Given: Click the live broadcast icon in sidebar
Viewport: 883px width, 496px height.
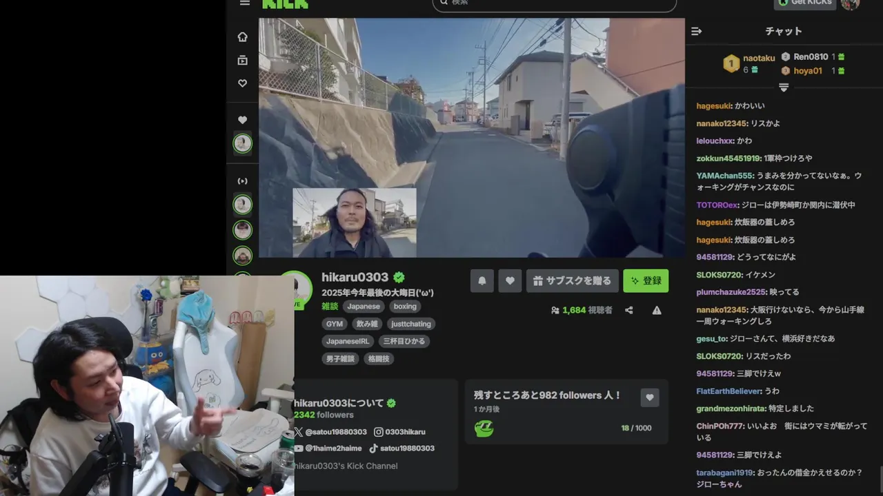Looking at the screenshot, I should click(242, 181).
